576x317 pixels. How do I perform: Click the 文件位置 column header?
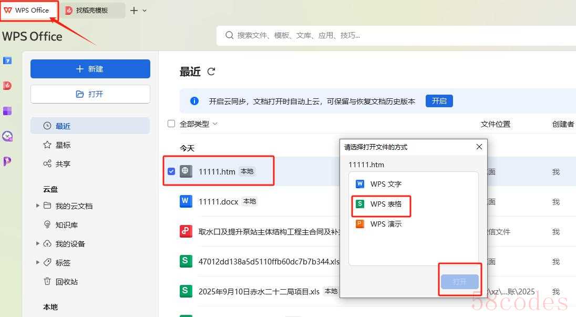(496, 124)
